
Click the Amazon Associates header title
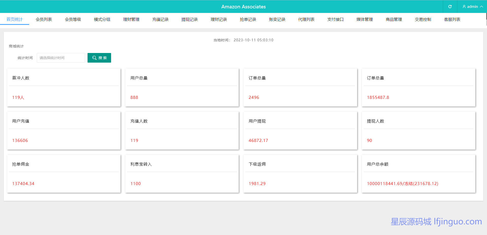click(243, 7)
